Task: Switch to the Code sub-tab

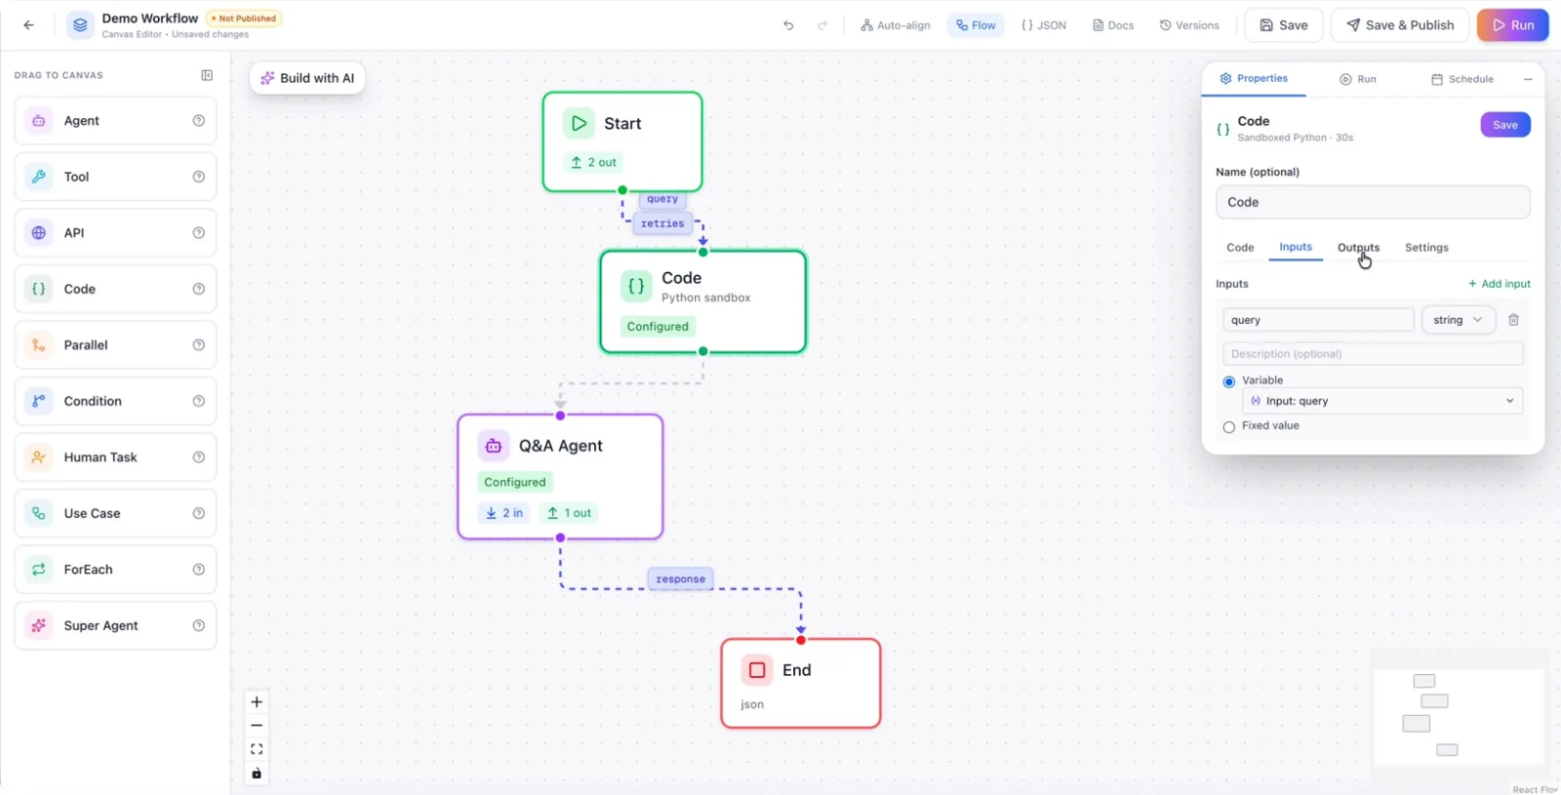Action: (x=1240, y=248)
